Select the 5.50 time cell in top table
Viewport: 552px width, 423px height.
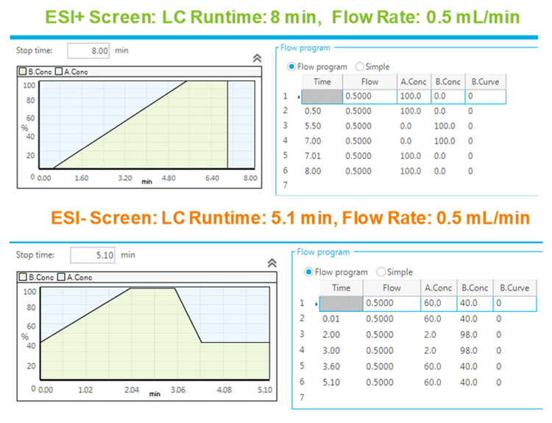pyautogui.click(x=313, y=126)
